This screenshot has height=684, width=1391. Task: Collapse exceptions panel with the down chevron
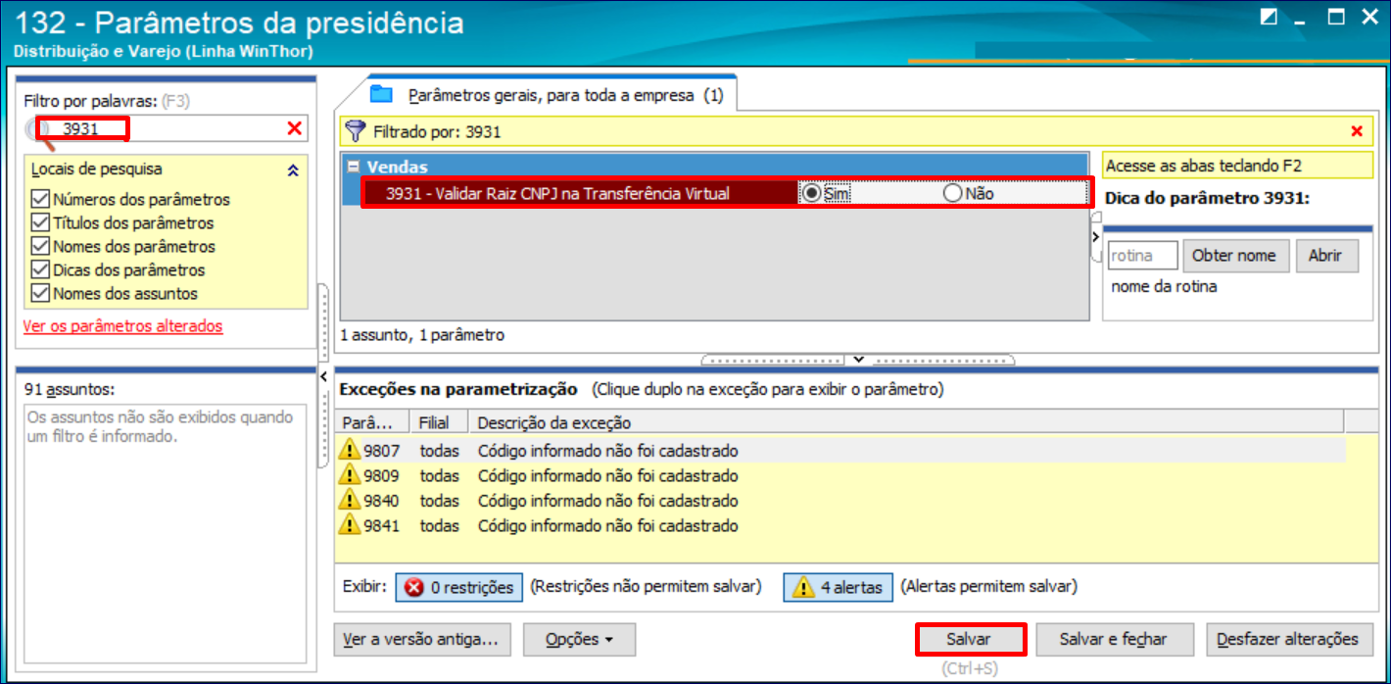pyautogui.click(x=859, y=359)
